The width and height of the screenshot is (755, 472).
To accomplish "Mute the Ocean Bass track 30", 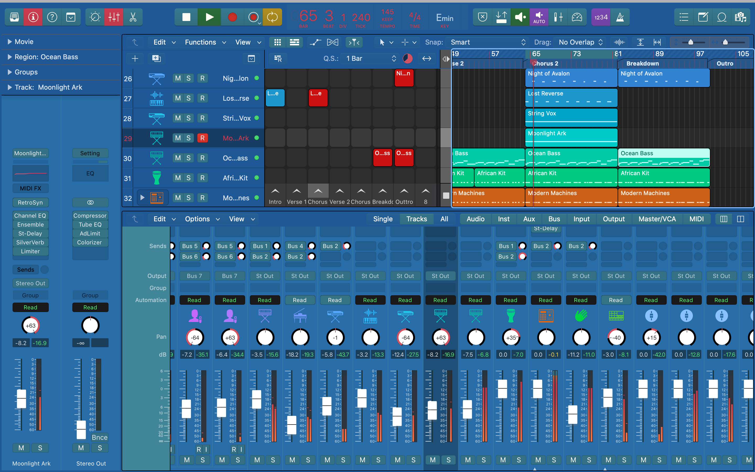I will [178, 158].
